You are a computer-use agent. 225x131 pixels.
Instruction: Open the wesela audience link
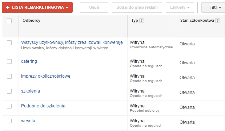click(x=28, y=121)
